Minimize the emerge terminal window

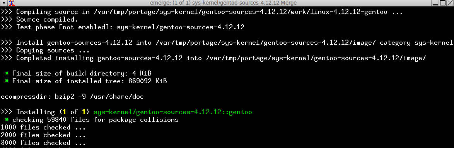tap(436, 3)
